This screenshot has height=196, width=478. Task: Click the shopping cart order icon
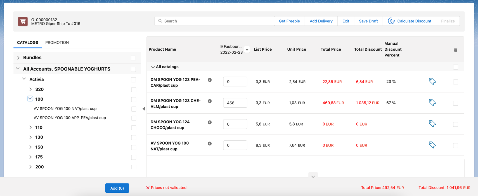pos(23,22)
